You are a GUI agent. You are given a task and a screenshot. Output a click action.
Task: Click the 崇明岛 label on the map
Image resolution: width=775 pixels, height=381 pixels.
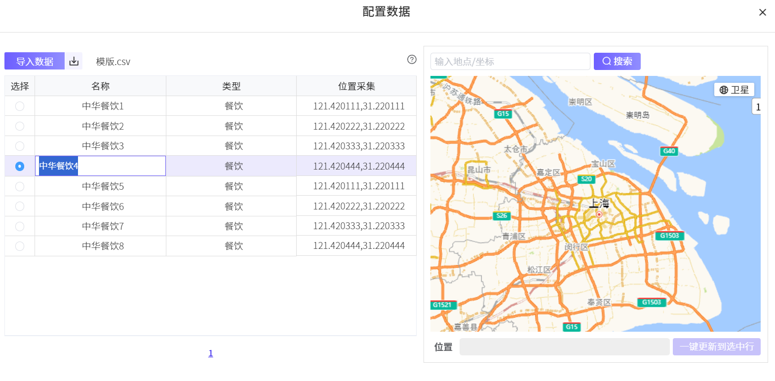click(638, 115)
